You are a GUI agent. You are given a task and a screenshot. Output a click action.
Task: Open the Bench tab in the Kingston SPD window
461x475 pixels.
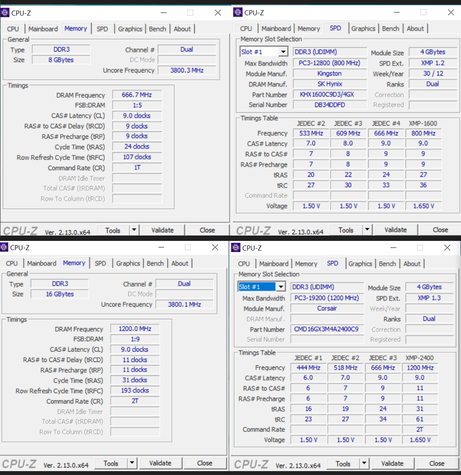391,29
